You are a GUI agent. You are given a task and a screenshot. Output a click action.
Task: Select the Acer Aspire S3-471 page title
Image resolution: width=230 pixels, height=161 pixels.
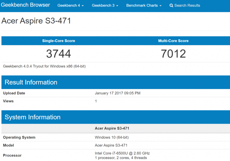(x=36, y=21)
